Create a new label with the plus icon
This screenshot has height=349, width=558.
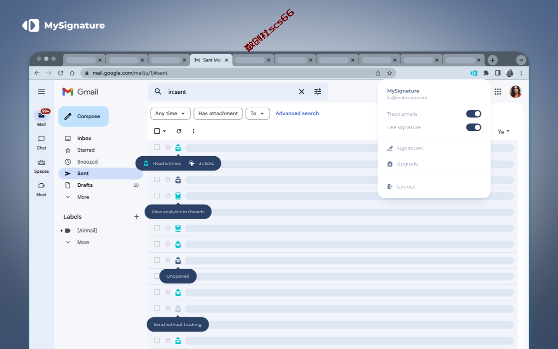136,217
